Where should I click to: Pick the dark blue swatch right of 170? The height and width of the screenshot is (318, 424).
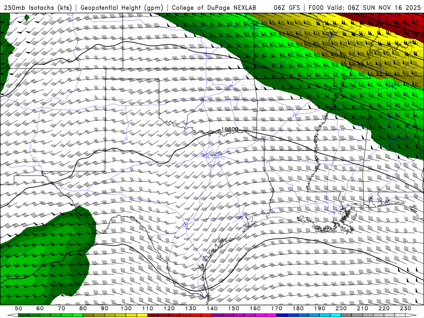coord(282,315)
